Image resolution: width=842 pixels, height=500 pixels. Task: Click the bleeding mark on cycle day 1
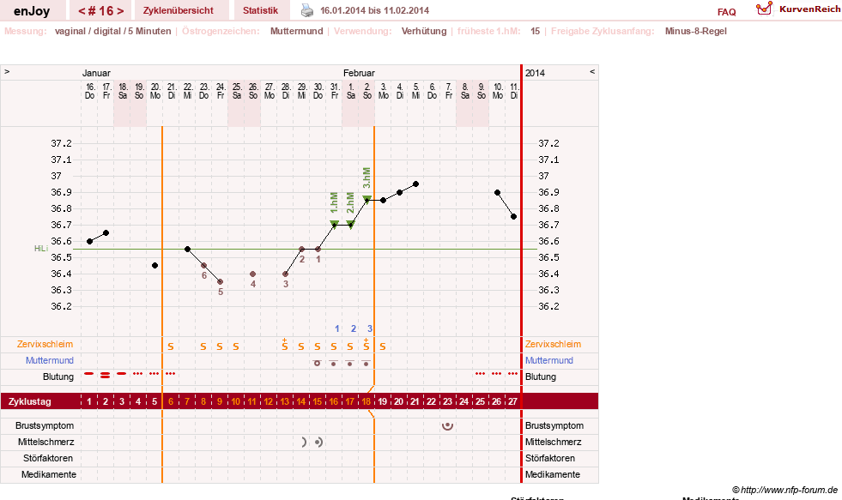click(89, 373)
